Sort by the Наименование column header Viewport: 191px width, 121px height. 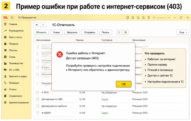pyautogui.click(x=43, y=40)
